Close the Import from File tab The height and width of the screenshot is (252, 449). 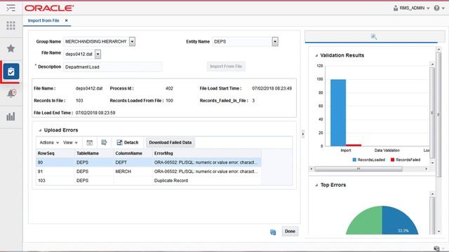coord(66,20)
